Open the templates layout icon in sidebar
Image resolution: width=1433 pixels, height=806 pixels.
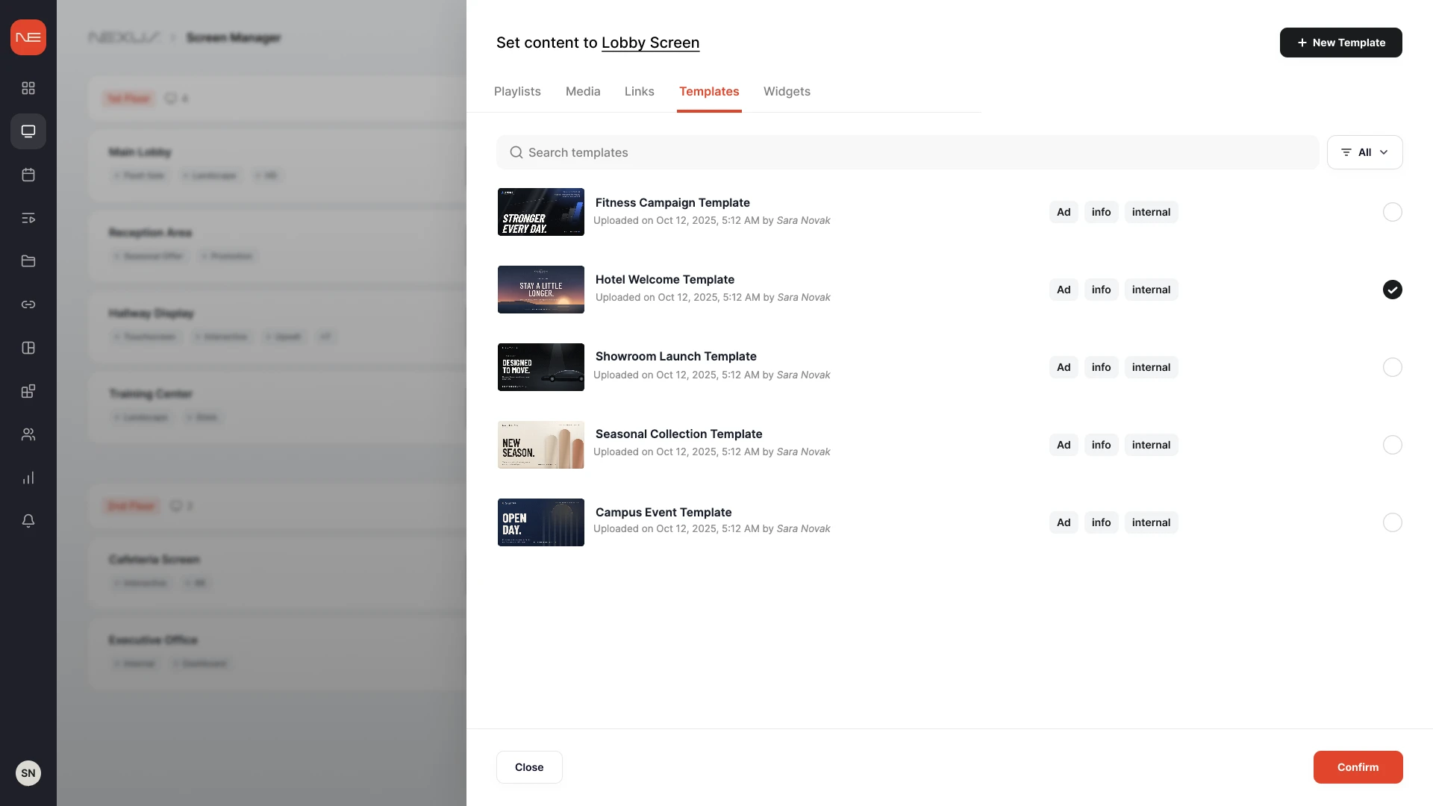(x=28, y=348)
